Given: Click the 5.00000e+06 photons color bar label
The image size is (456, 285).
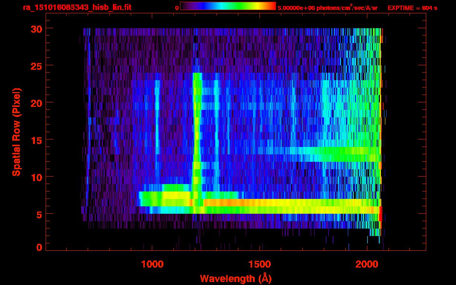Looking at the screenshot, I should (x=328, y=8).
